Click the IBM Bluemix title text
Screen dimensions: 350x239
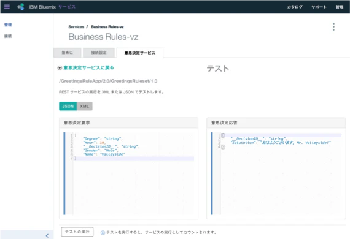click(x=42, y=7)
